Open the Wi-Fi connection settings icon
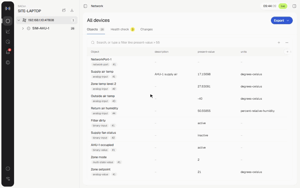300x188 pixels. point(8,179)
